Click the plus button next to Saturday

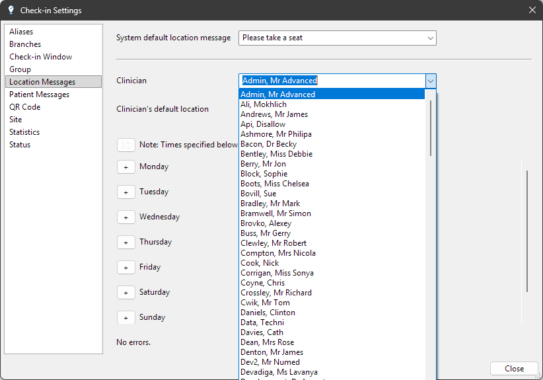click(126, 293)
